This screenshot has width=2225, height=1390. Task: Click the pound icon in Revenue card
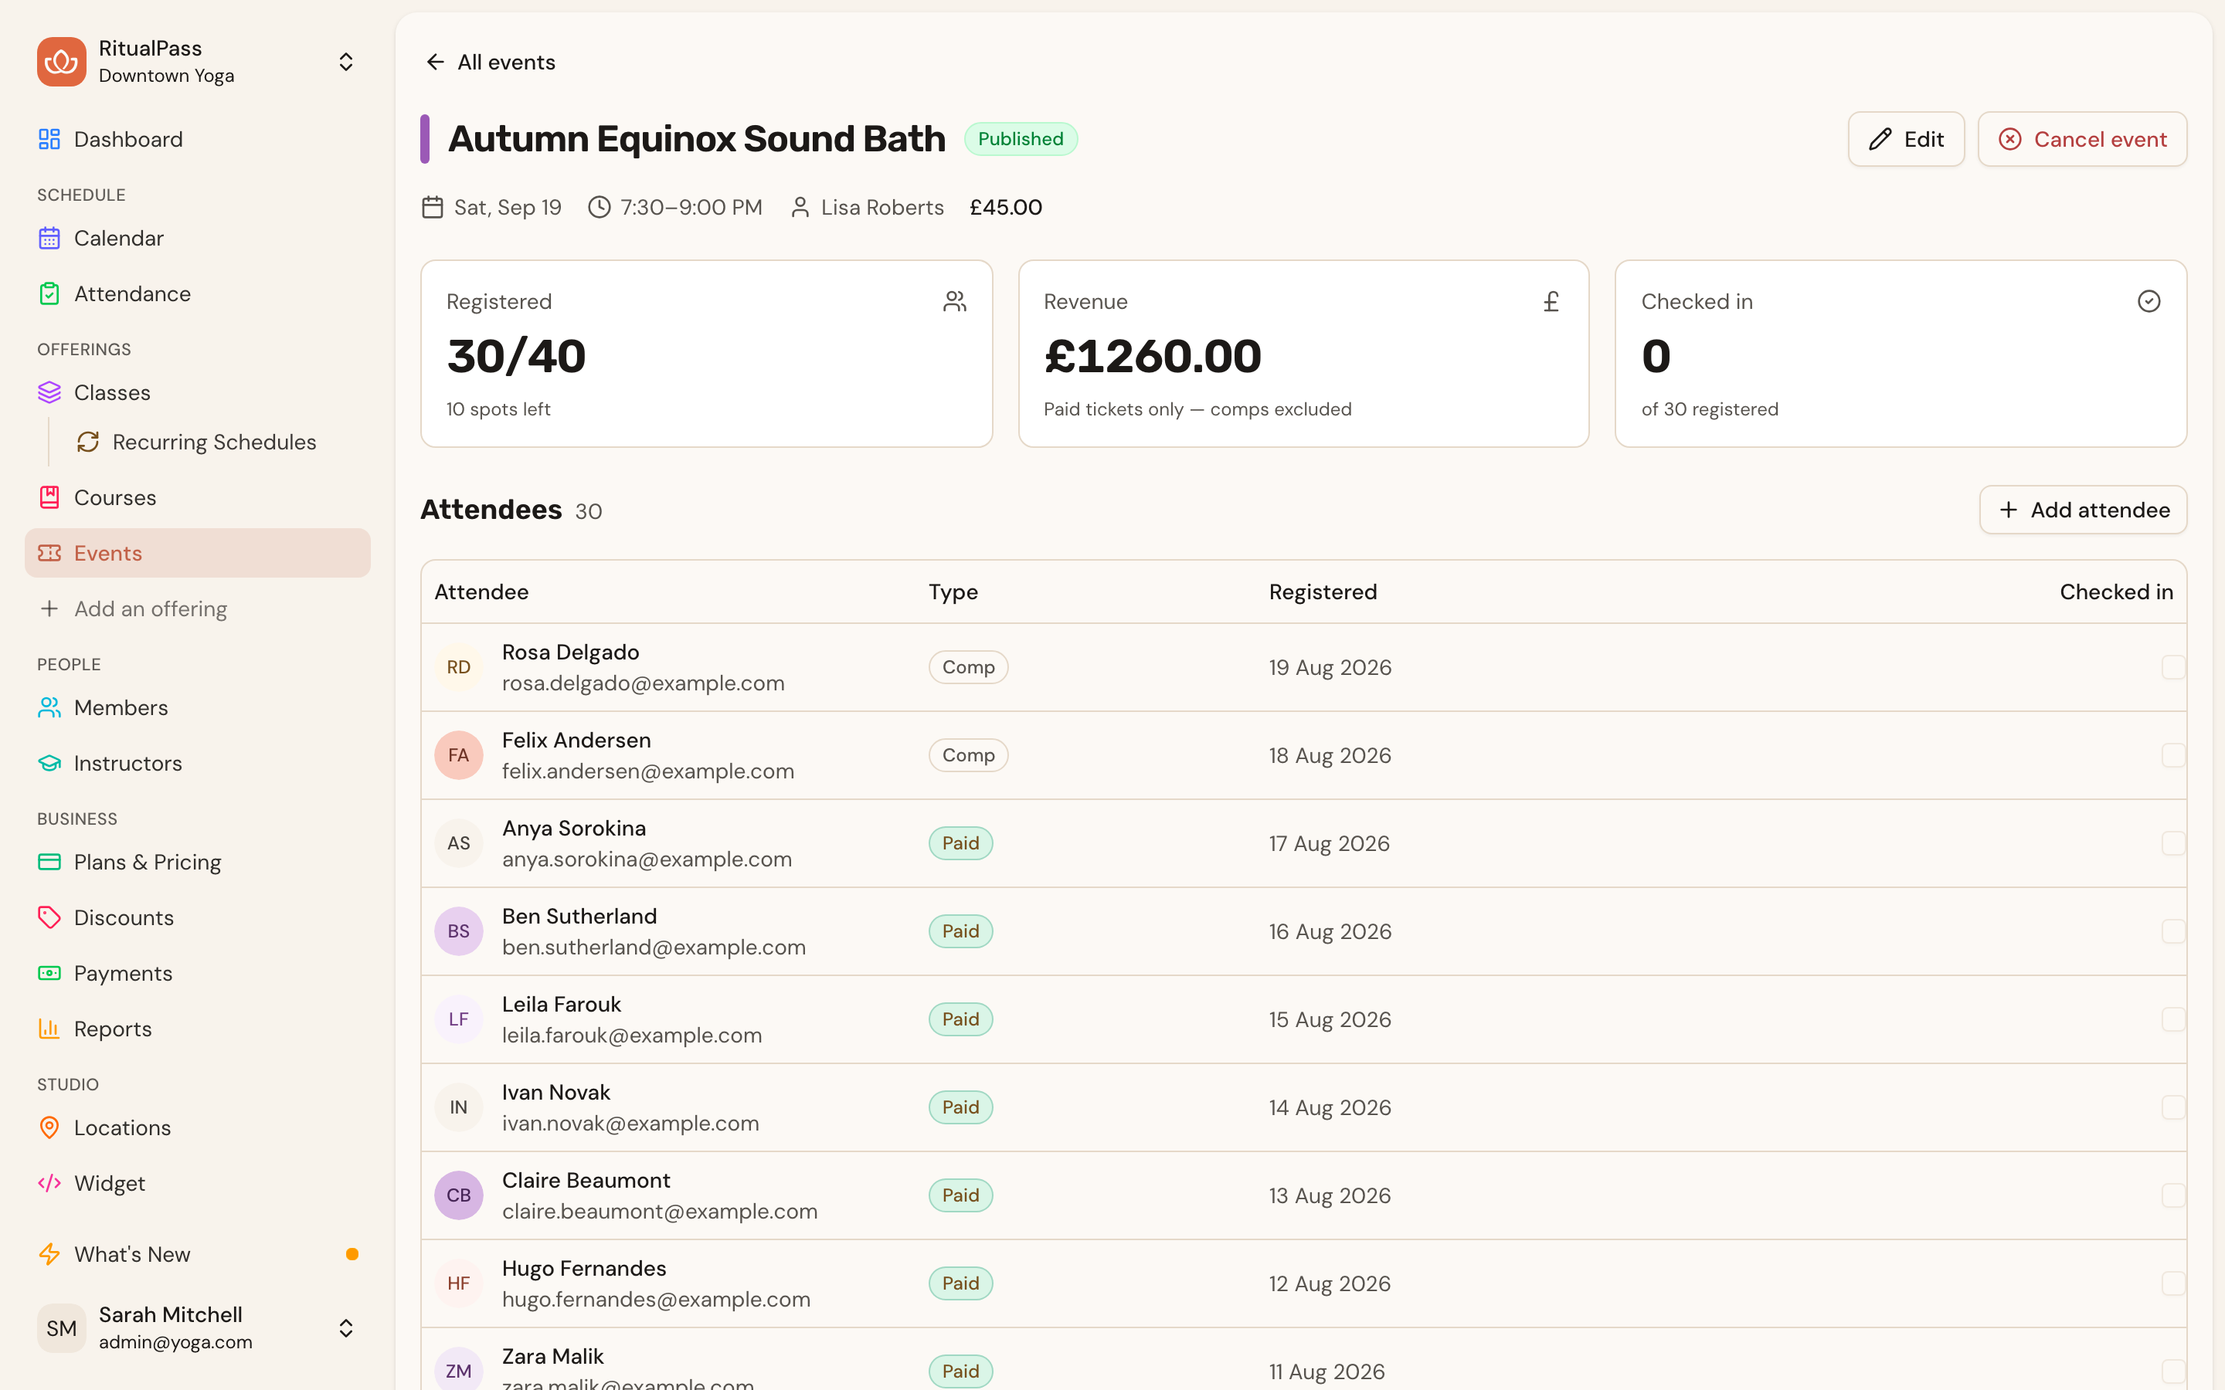[x=1551, y=301]
